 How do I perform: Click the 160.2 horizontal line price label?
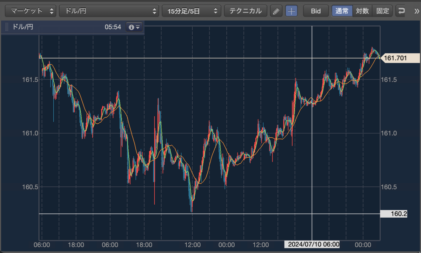coord(394,213)
